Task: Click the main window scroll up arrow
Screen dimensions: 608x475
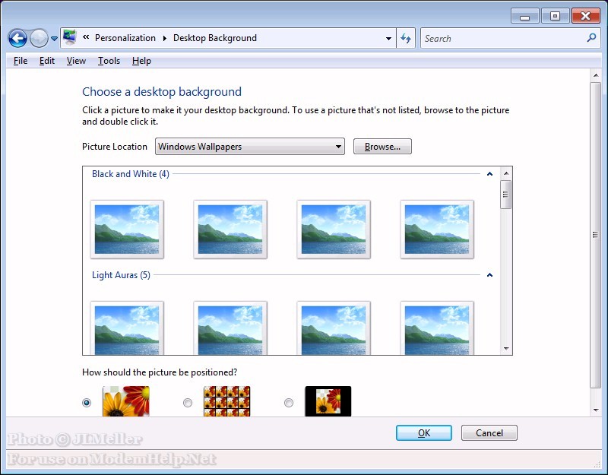Action: [596, 75]
